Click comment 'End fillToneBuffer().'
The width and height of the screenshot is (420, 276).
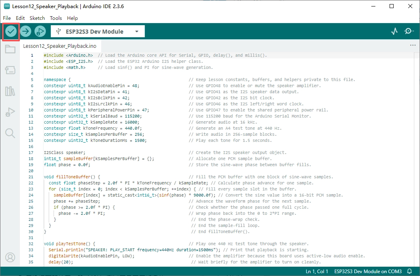tap(220, 231)
